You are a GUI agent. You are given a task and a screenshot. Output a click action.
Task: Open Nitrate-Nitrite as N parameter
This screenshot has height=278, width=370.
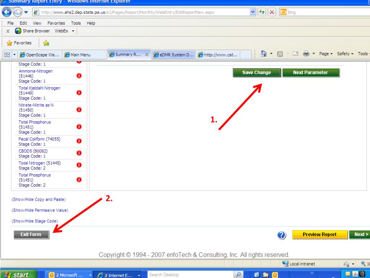click(36, 108)
